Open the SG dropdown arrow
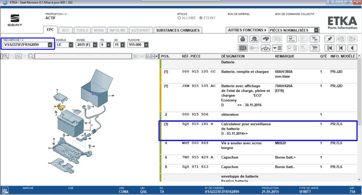 click(122, 45)
